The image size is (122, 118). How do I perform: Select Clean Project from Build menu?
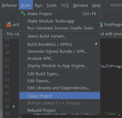60,96
